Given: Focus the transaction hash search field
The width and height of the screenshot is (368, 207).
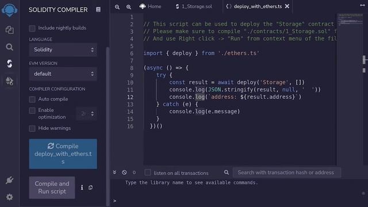Looking at the screenshot, I should pyautogui.click(x=286, y=172).
